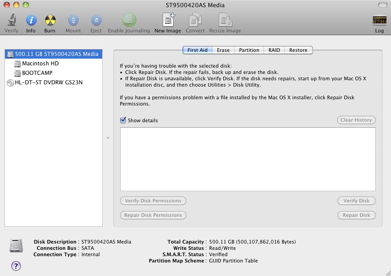Switch to the RAID tab
The height and width of the screenshot is (276, 391).
[274, 50]
